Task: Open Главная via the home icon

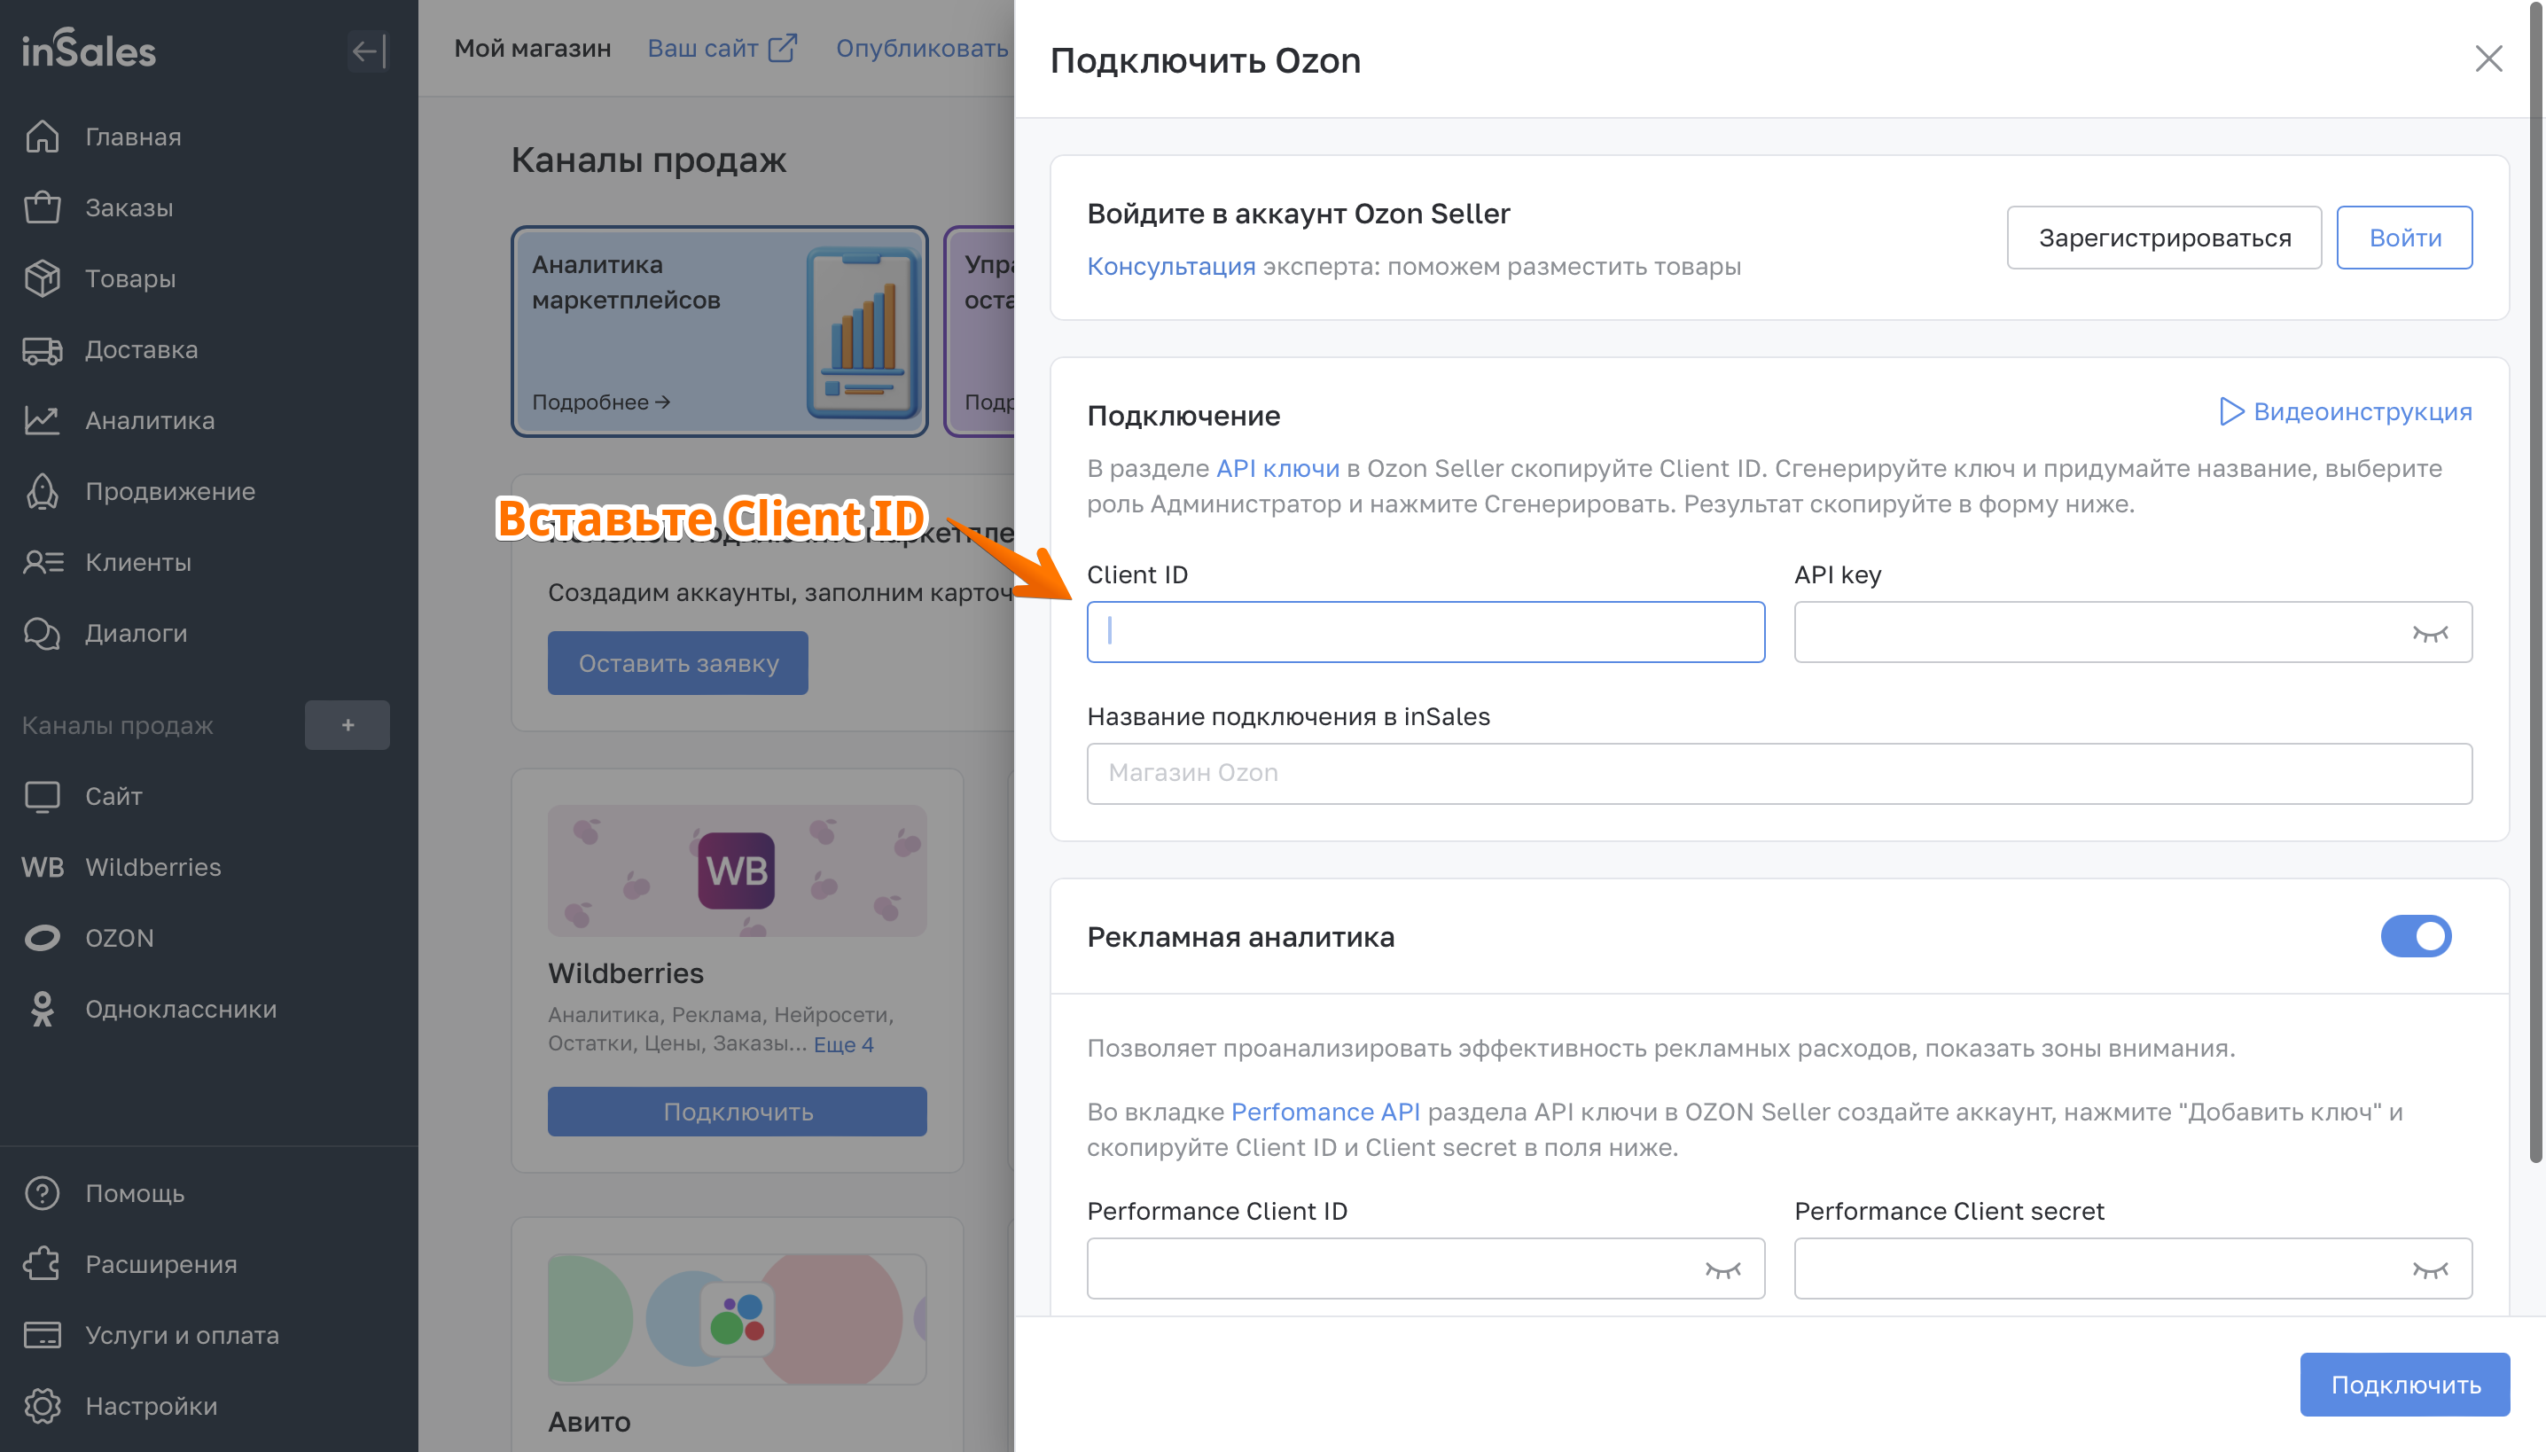Action: [42, 137]
